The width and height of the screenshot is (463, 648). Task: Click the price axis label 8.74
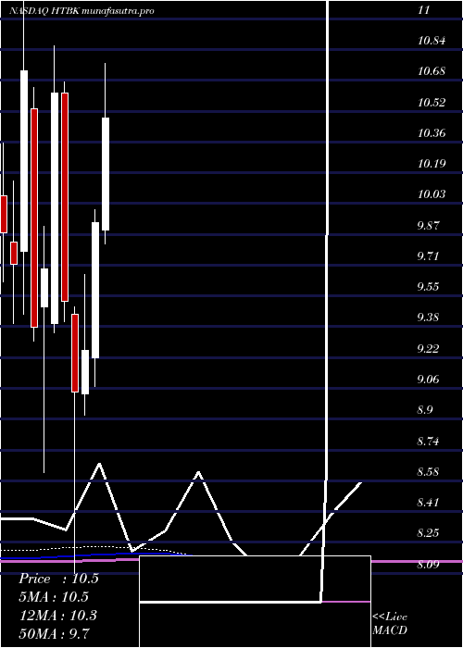click(428, 441)
